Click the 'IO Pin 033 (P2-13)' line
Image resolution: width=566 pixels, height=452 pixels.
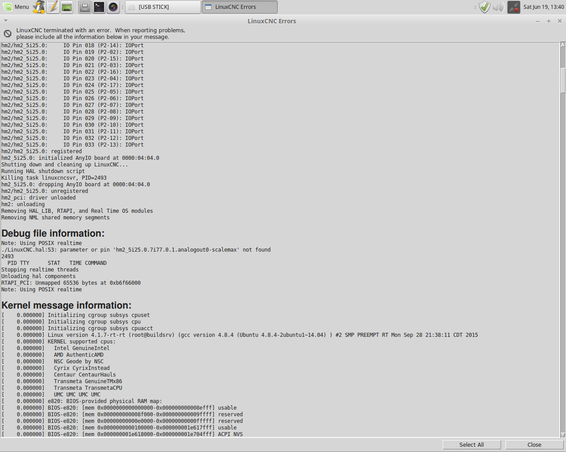(x=73, y=145)
